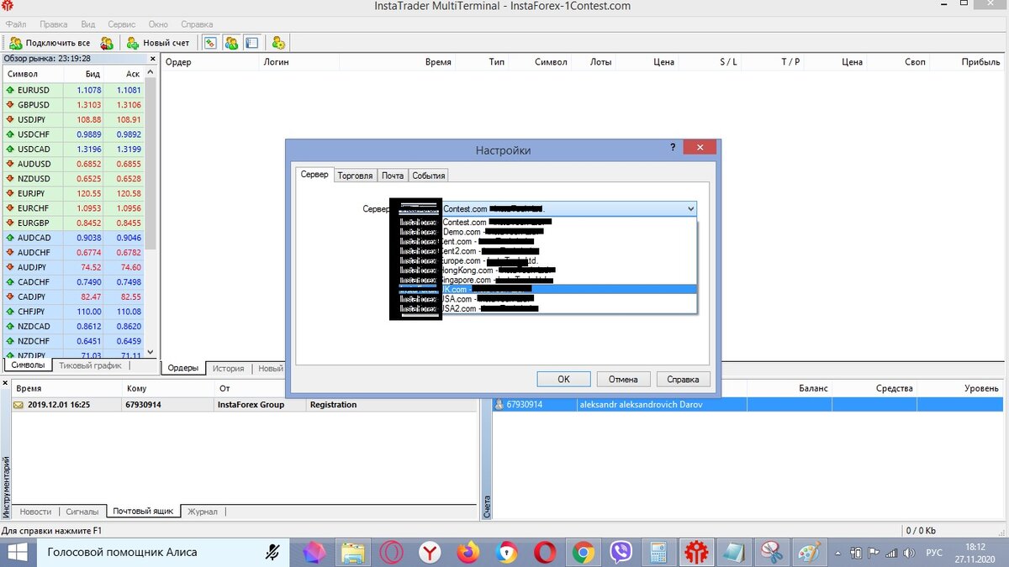
Task: Select the InstaForex Group Registration message
Action: pos(244,405)
